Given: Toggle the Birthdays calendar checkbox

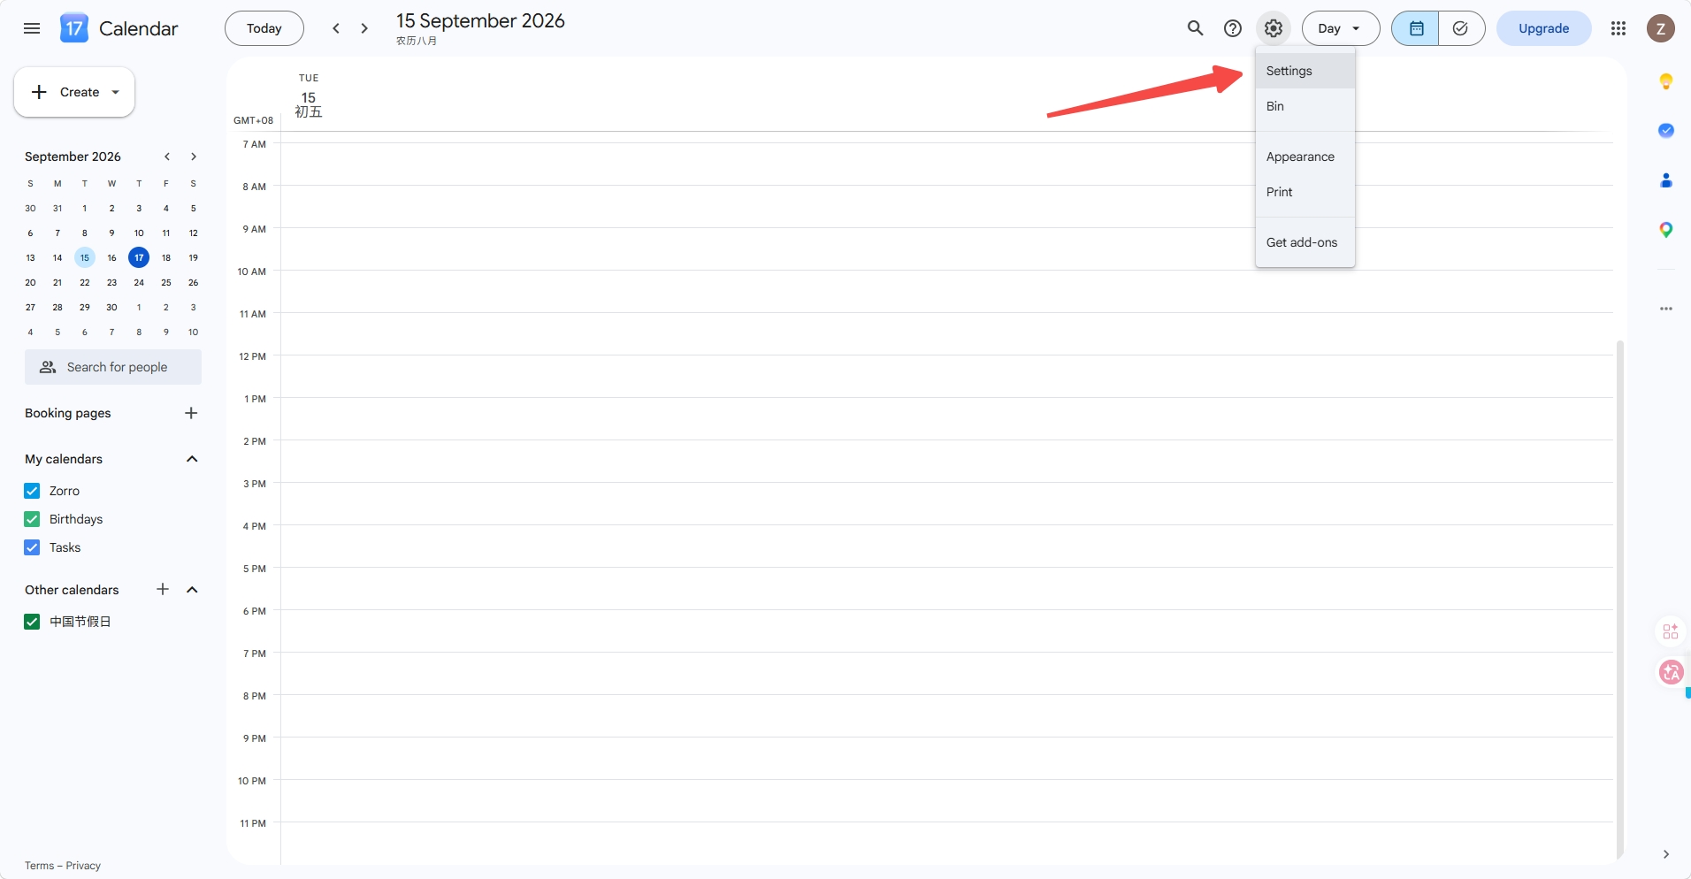Looking at the screenshot, I should tap(32, 519).
